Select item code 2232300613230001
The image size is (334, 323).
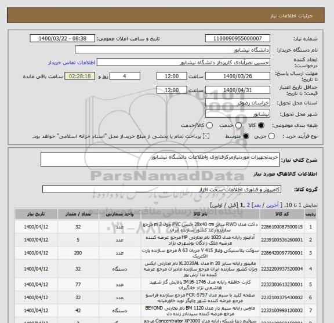282,284
